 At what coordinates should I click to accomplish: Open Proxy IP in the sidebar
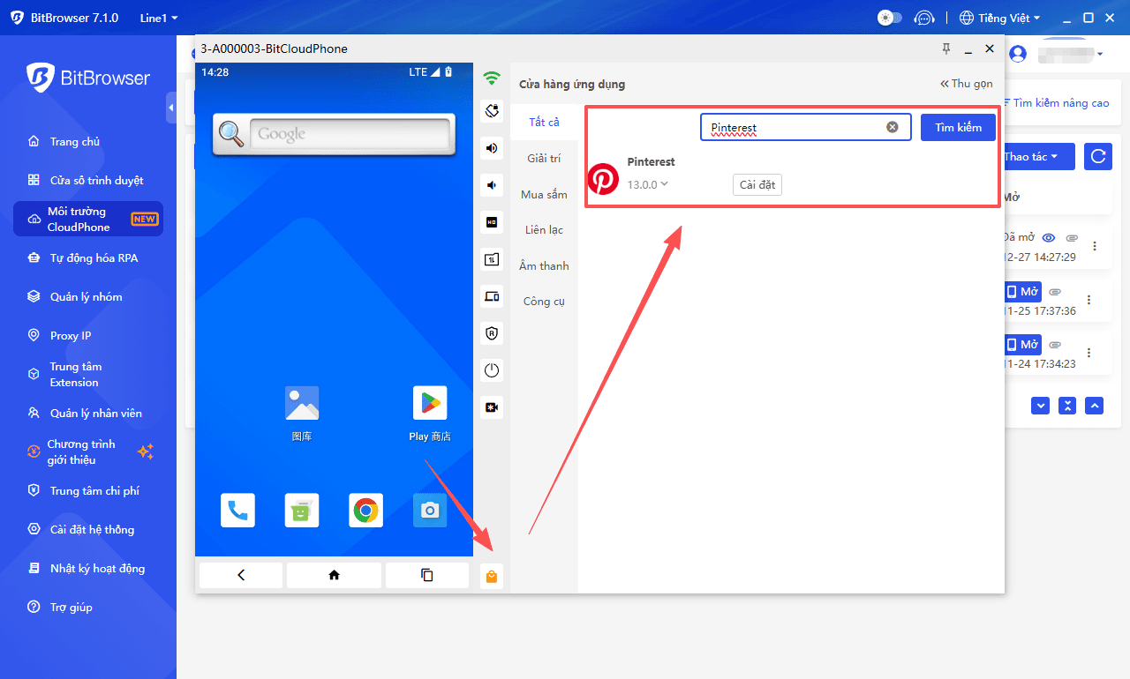(x=71, y=336)
